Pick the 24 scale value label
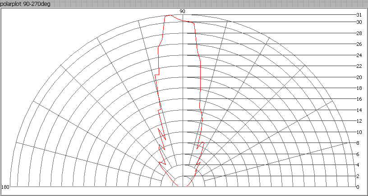This screenshot has width=368, height=196. click(x=359, y=55)
